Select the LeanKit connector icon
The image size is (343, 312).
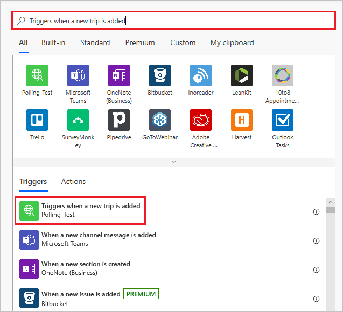(241, 75)
